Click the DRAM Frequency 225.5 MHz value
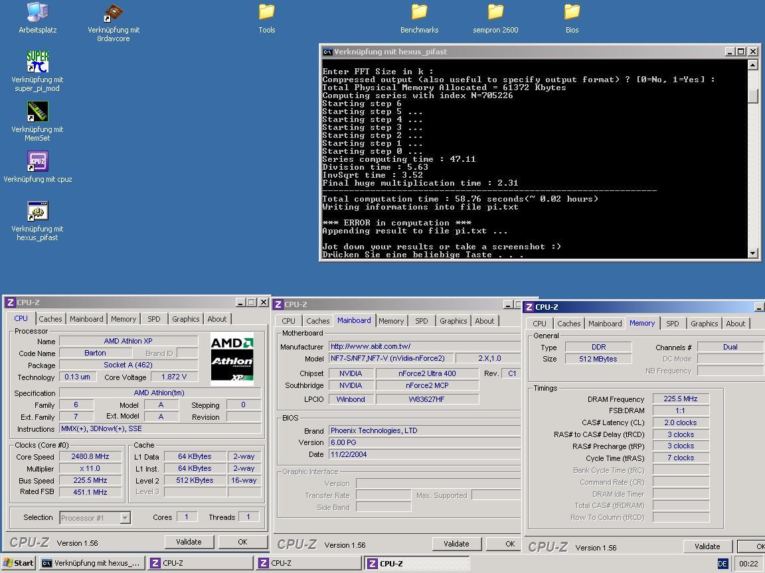The width and height of the screenshot is (765, 573). [681, 399]
